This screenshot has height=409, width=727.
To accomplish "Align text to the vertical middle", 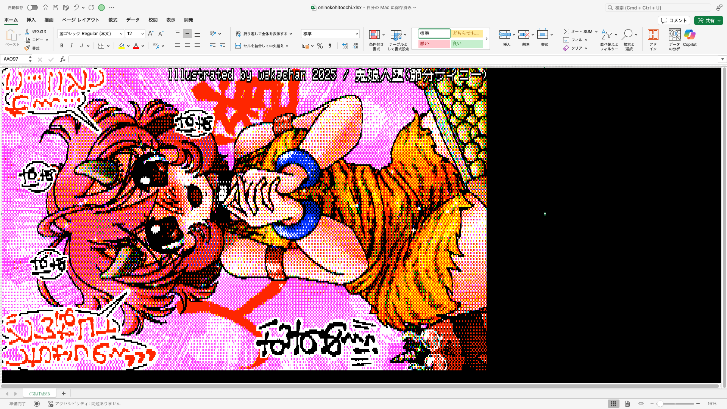I will point(187,34).
